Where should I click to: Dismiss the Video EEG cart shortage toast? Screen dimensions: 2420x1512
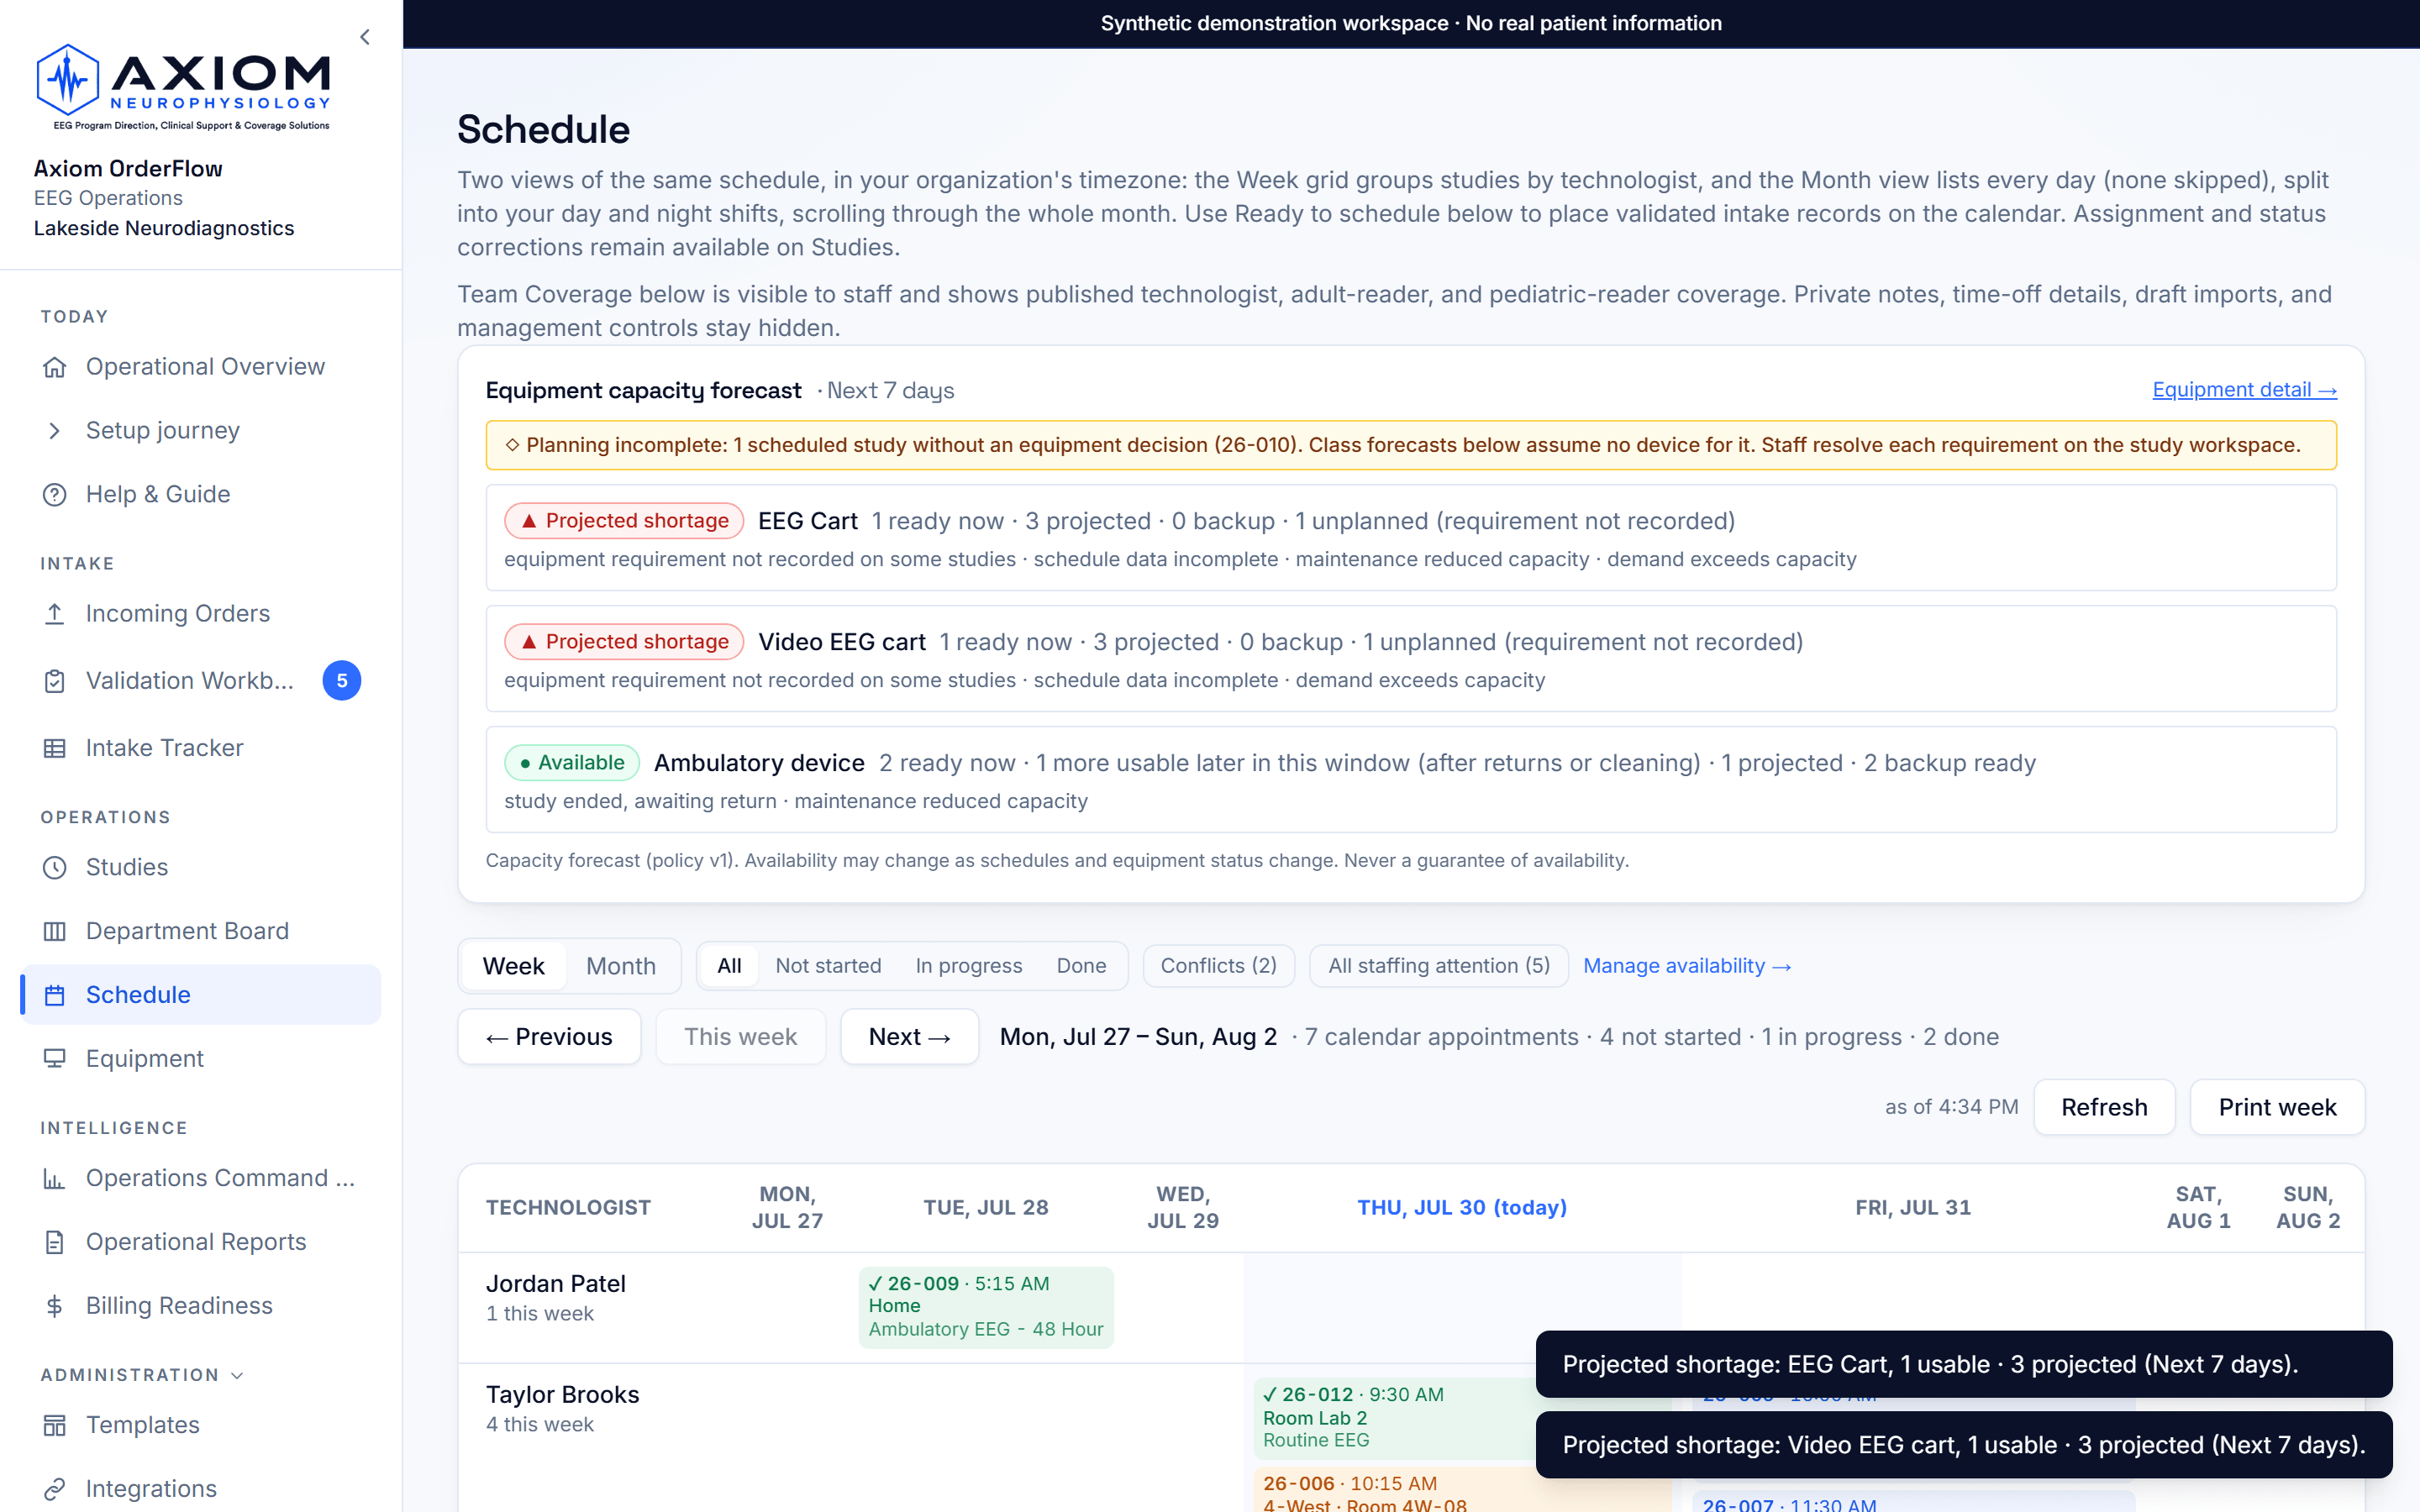click(x=1964, y=1446)
